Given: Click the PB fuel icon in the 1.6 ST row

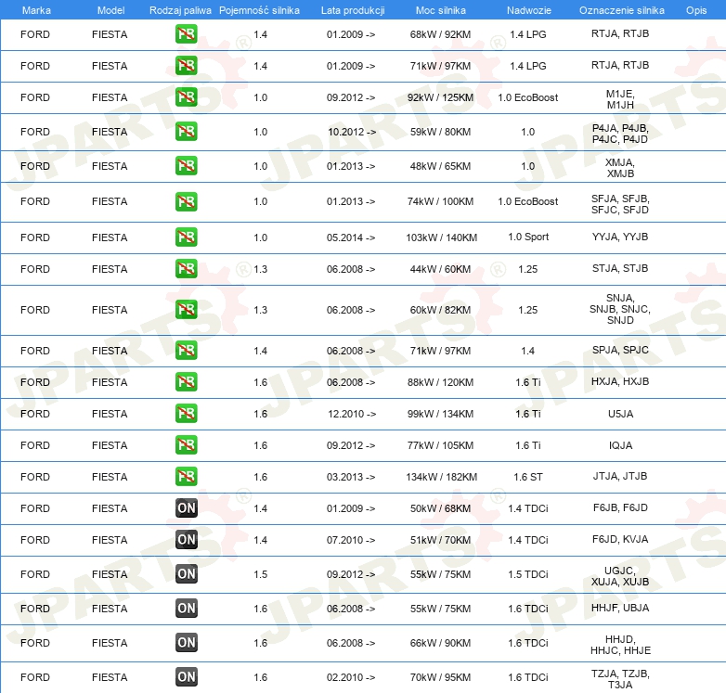Looking at the screenshot, I should [187, 477].
